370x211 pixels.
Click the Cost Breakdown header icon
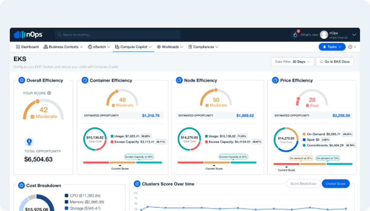click(21, 185)
